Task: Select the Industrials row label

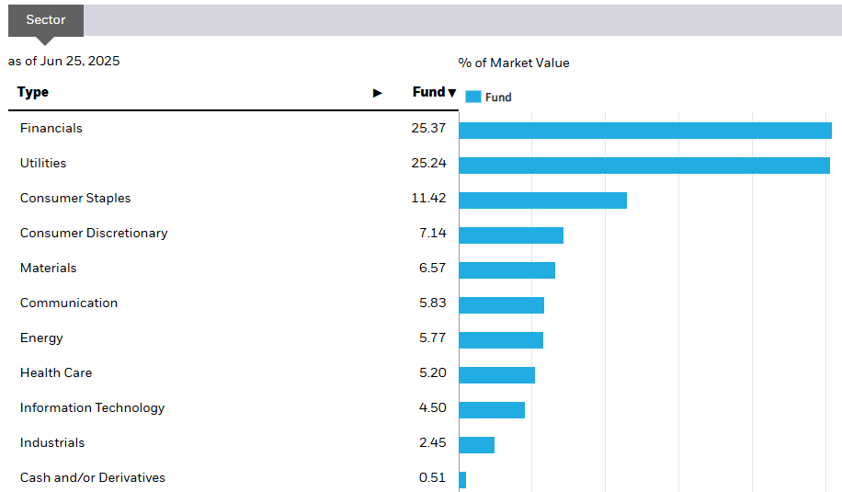Action: 52,442
